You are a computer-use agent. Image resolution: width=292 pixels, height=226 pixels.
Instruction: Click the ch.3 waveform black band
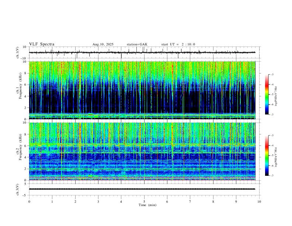point(142,189)
